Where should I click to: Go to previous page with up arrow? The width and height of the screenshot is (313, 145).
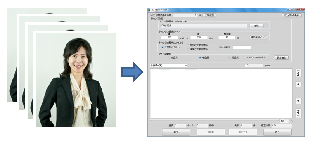[x=298, y=85]
